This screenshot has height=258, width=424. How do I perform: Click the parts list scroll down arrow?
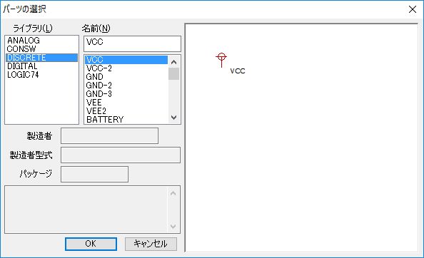pyautogui.click(x=174, y=118)
